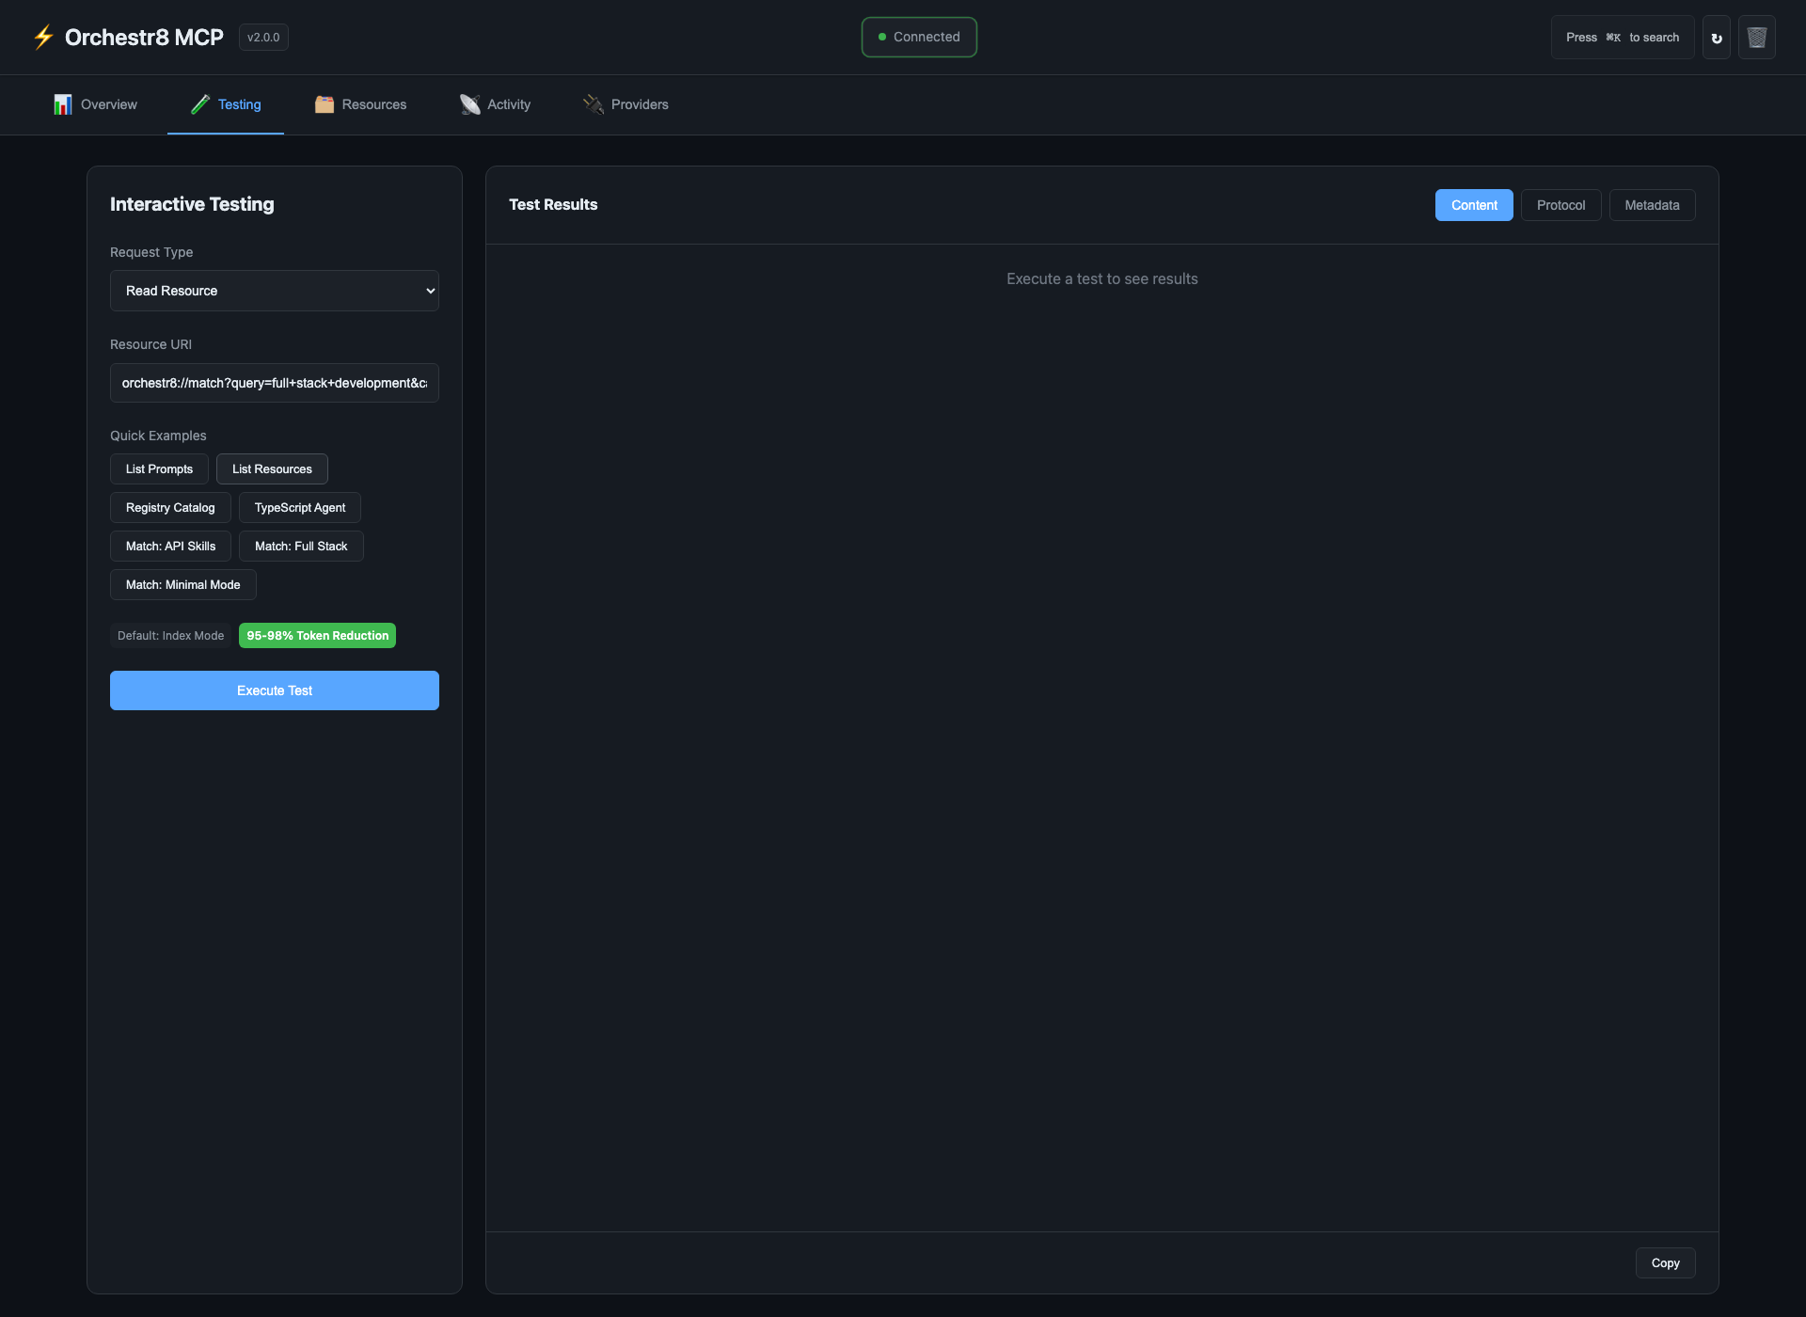This screenshot has width=1806, height=1317.
Task: Click the lightning bolt Orchestr8 logo
Action: click(x=43, y=38)
